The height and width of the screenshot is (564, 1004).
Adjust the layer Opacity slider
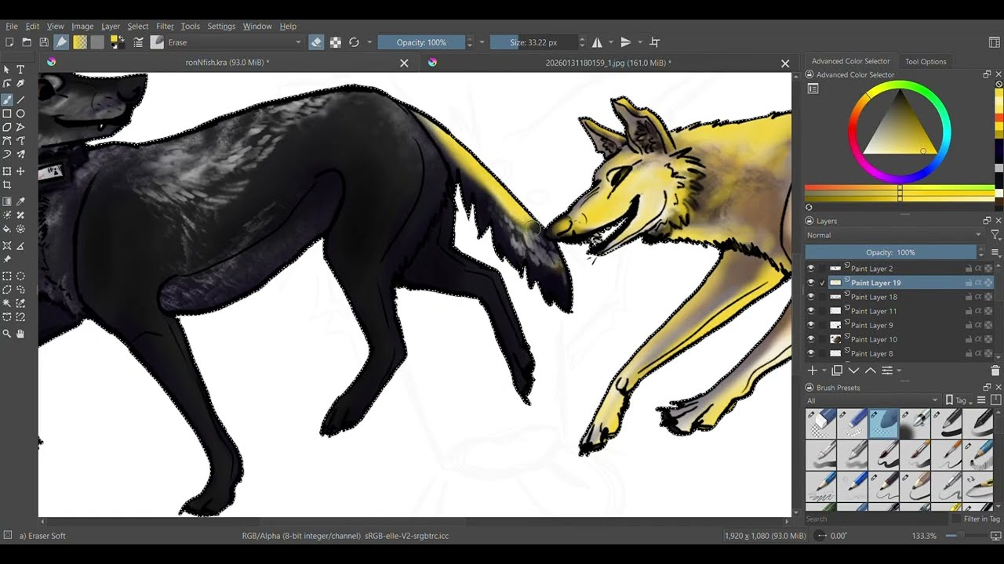coord(890,252)
